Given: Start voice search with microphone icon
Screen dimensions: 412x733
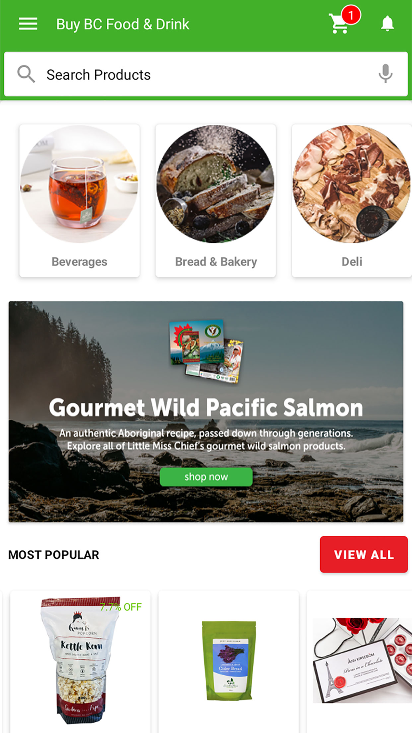Looking at the screenshot, I should (x=386, y=74).
